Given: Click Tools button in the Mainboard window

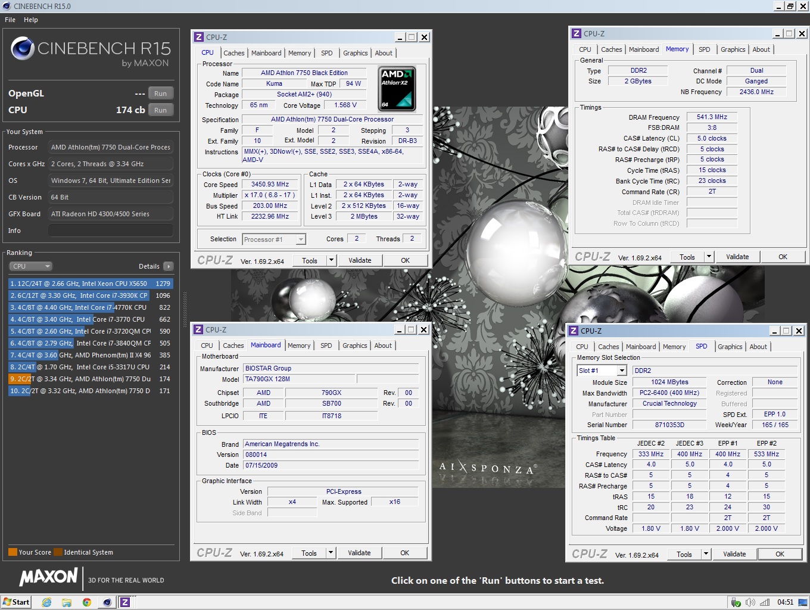Looking at the screenshot, I should [309, 553].
